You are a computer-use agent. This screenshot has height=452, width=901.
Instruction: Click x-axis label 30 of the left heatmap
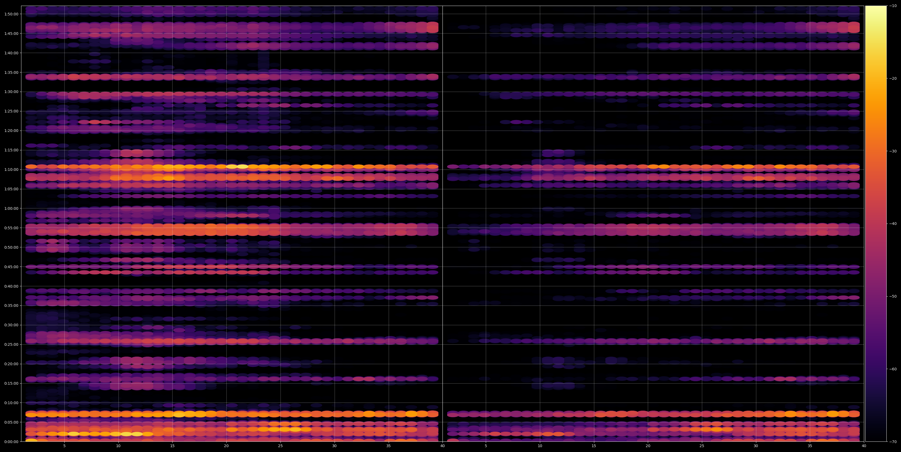point(334,446)
